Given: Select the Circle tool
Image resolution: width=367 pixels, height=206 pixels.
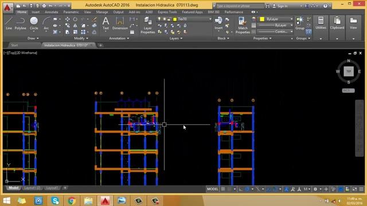Looking at the screenshot, I should tap(34, 23).
